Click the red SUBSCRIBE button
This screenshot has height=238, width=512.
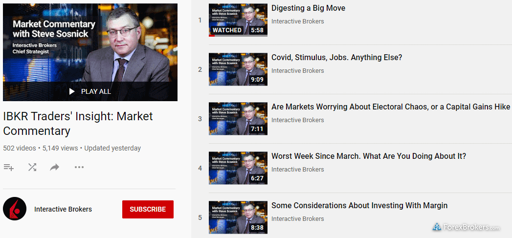point(148,209)
